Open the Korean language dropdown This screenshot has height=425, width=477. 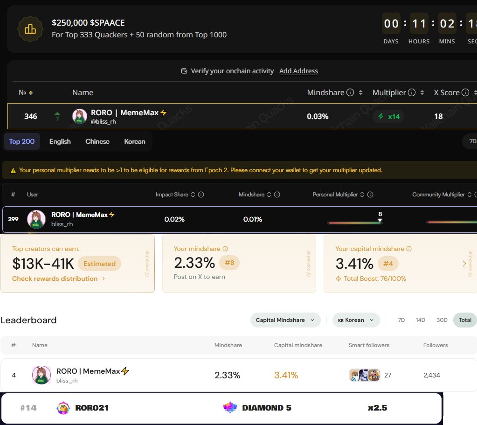coord(356,320)
